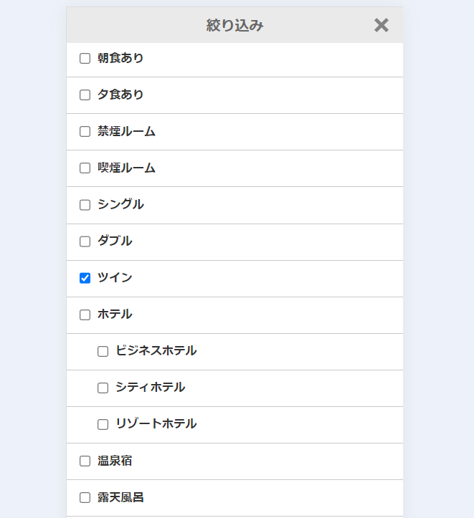Check the シングル room type box
This screenshot has height=518, width=474.
tap(85, 205)
